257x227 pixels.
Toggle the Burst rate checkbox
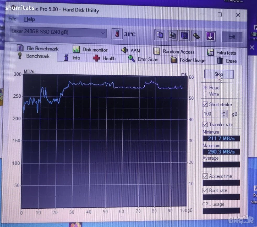205,190
